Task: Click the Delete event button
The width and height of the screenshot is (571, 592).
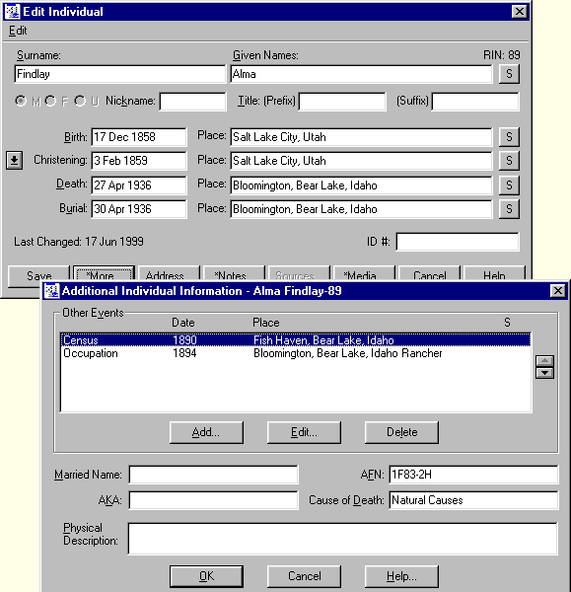Action: tap(401, 432)
